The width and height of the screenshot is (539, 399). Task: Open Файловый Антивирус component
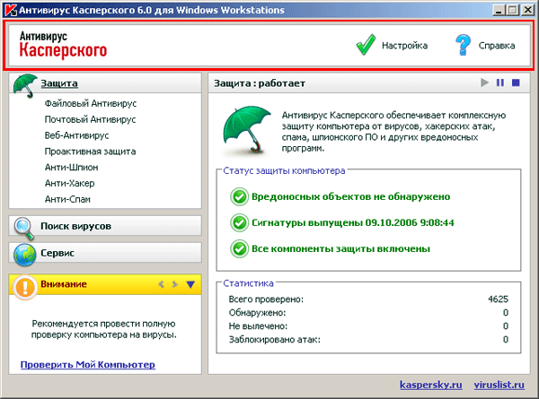(x=91, y=103)
